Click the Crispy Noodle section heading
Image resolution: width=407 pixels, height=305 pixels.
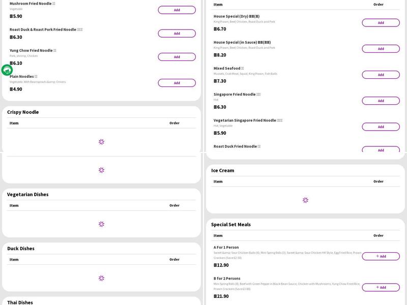point(23,112)
